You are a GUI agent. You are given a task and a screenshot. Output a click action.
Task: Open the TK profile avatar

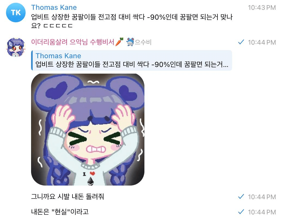click(16, 12)
